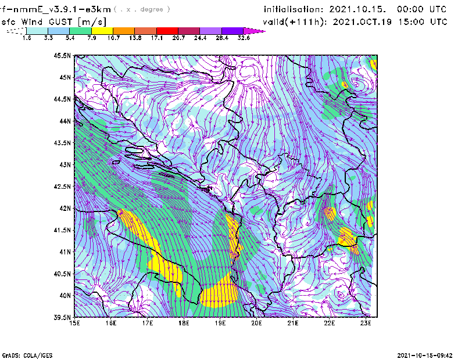This screenshot has height=359, width=465.
Task: Click the '16E' longitude label
Action: point(111,323)
